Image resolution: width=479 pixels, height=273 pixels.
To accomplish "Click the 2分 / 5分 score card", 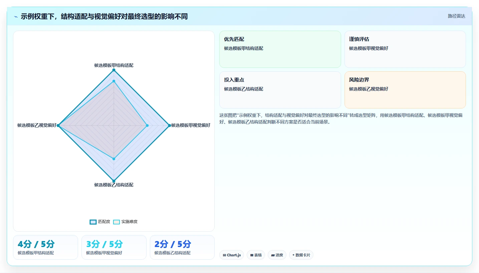I will (182, 247).
